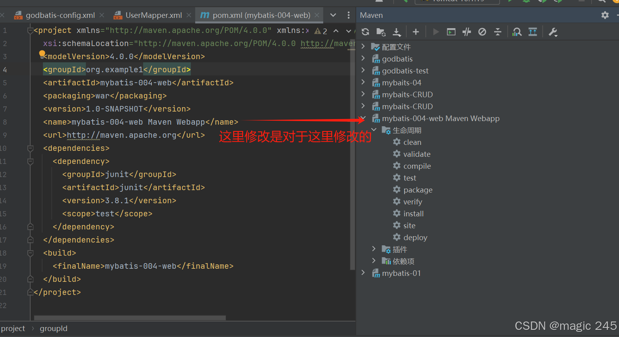Viewport: 619px width, 337px height.
Task: Click the godbatis-test module icon
Action: 376,71
